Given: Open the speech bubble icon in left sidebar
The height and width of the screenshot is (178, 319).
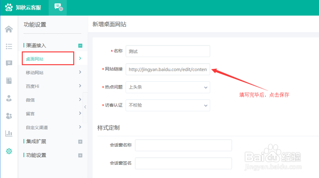Looking at the screenshot, I should click(x=9, y=63).
